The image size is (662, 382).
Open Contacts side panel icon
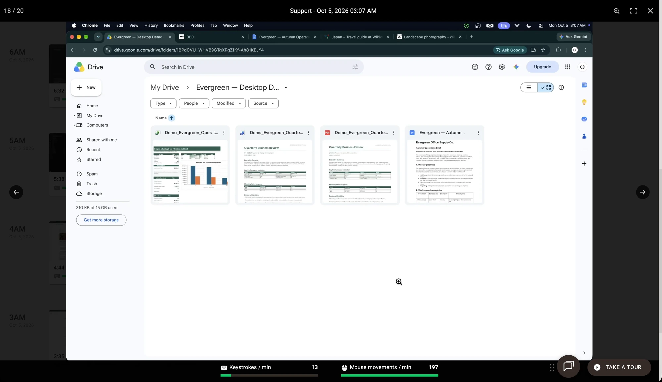(x=584, y=136)
